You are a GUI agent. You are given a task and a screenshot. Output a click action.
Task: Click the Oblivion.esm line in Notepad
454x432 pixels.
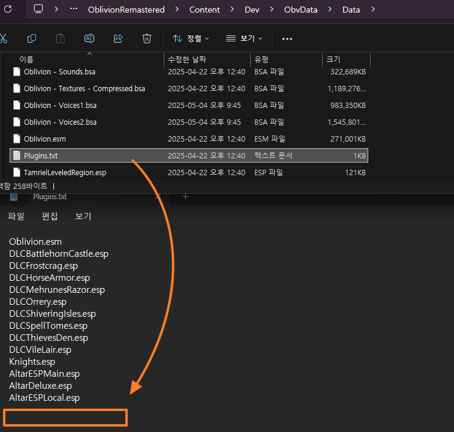pyautogui.click(x=35, y=242)
